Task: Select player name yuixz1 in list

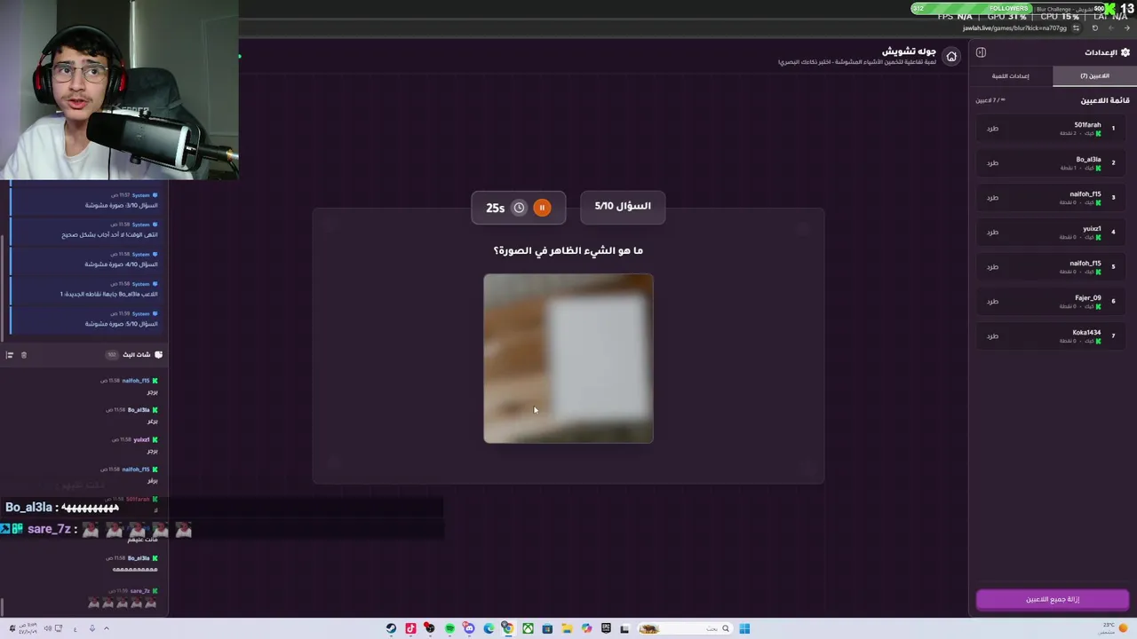Action: 1092,229
